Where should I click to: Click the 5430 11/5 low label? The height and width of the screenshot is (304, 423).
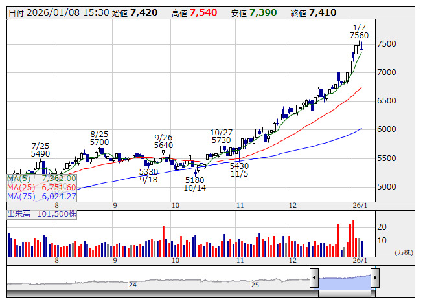coord(239,169)
